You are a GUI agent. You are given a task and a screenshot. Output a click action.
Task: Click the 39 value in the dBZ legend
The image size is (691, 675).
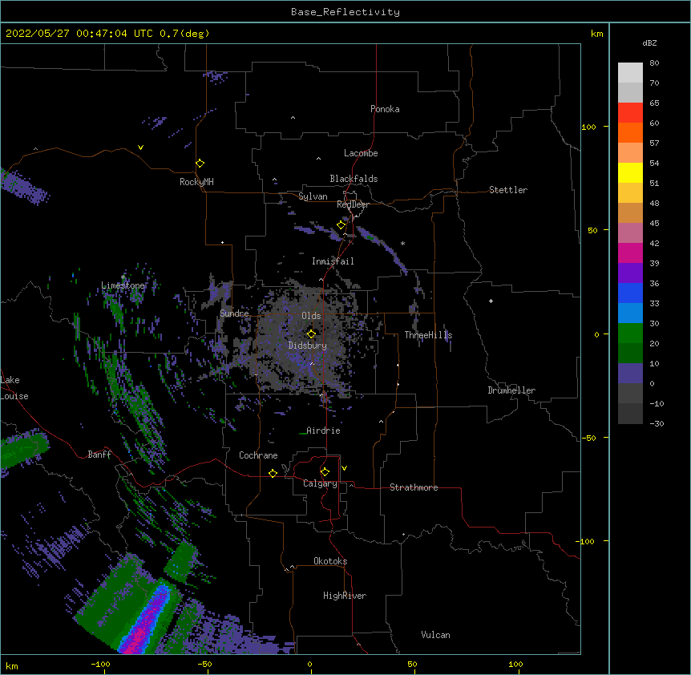(654, 264)
